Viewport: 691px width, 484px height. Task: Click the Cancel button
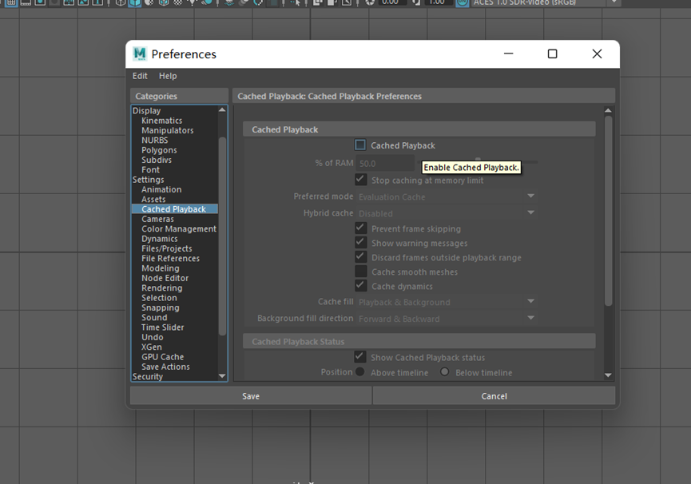494,396
